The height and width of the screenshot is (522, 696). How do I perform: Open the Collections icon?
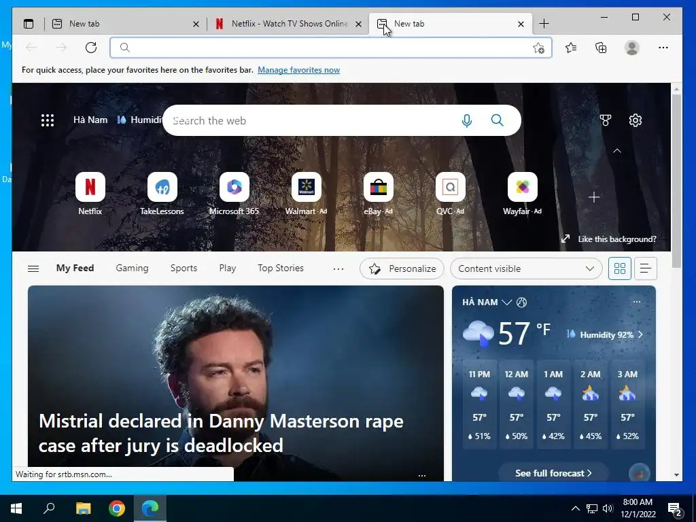point(601,48)
